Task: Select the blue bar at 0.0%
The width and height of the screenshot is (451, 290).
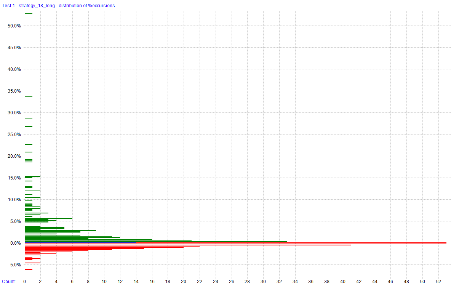Action: tap(80, 242)
